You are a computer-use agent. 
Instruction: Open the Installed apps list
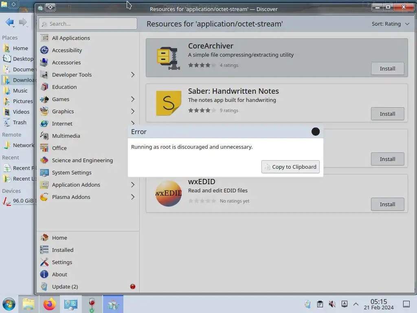88,250
